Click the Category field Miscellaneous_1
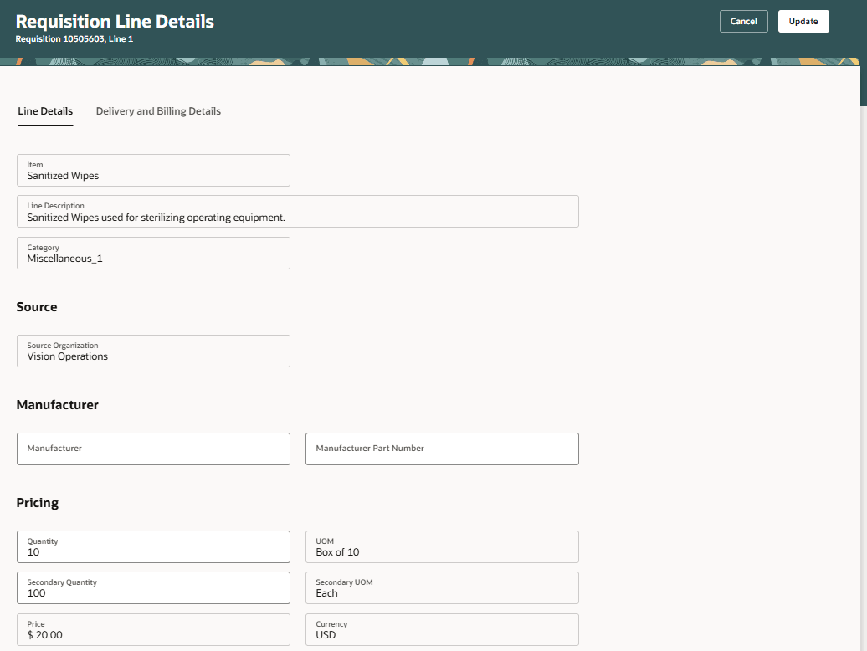Image resolution: width=867 pixels, height=651 pixels. pos(153,253)
